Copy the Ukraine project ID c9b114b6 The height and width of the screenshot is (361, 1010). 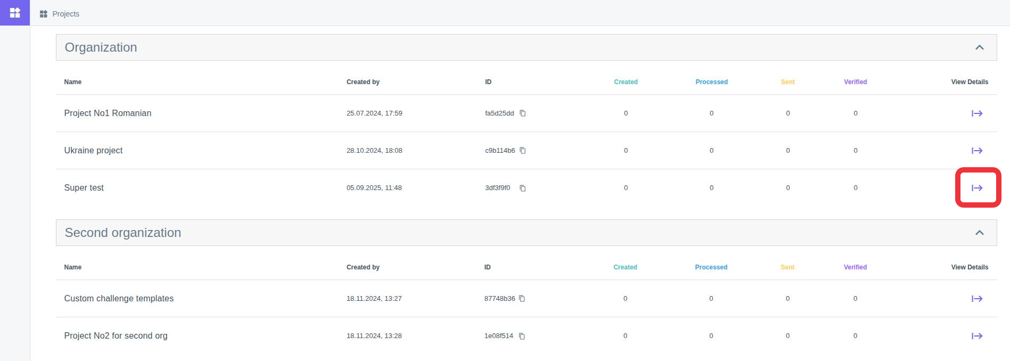coord(523,151)
